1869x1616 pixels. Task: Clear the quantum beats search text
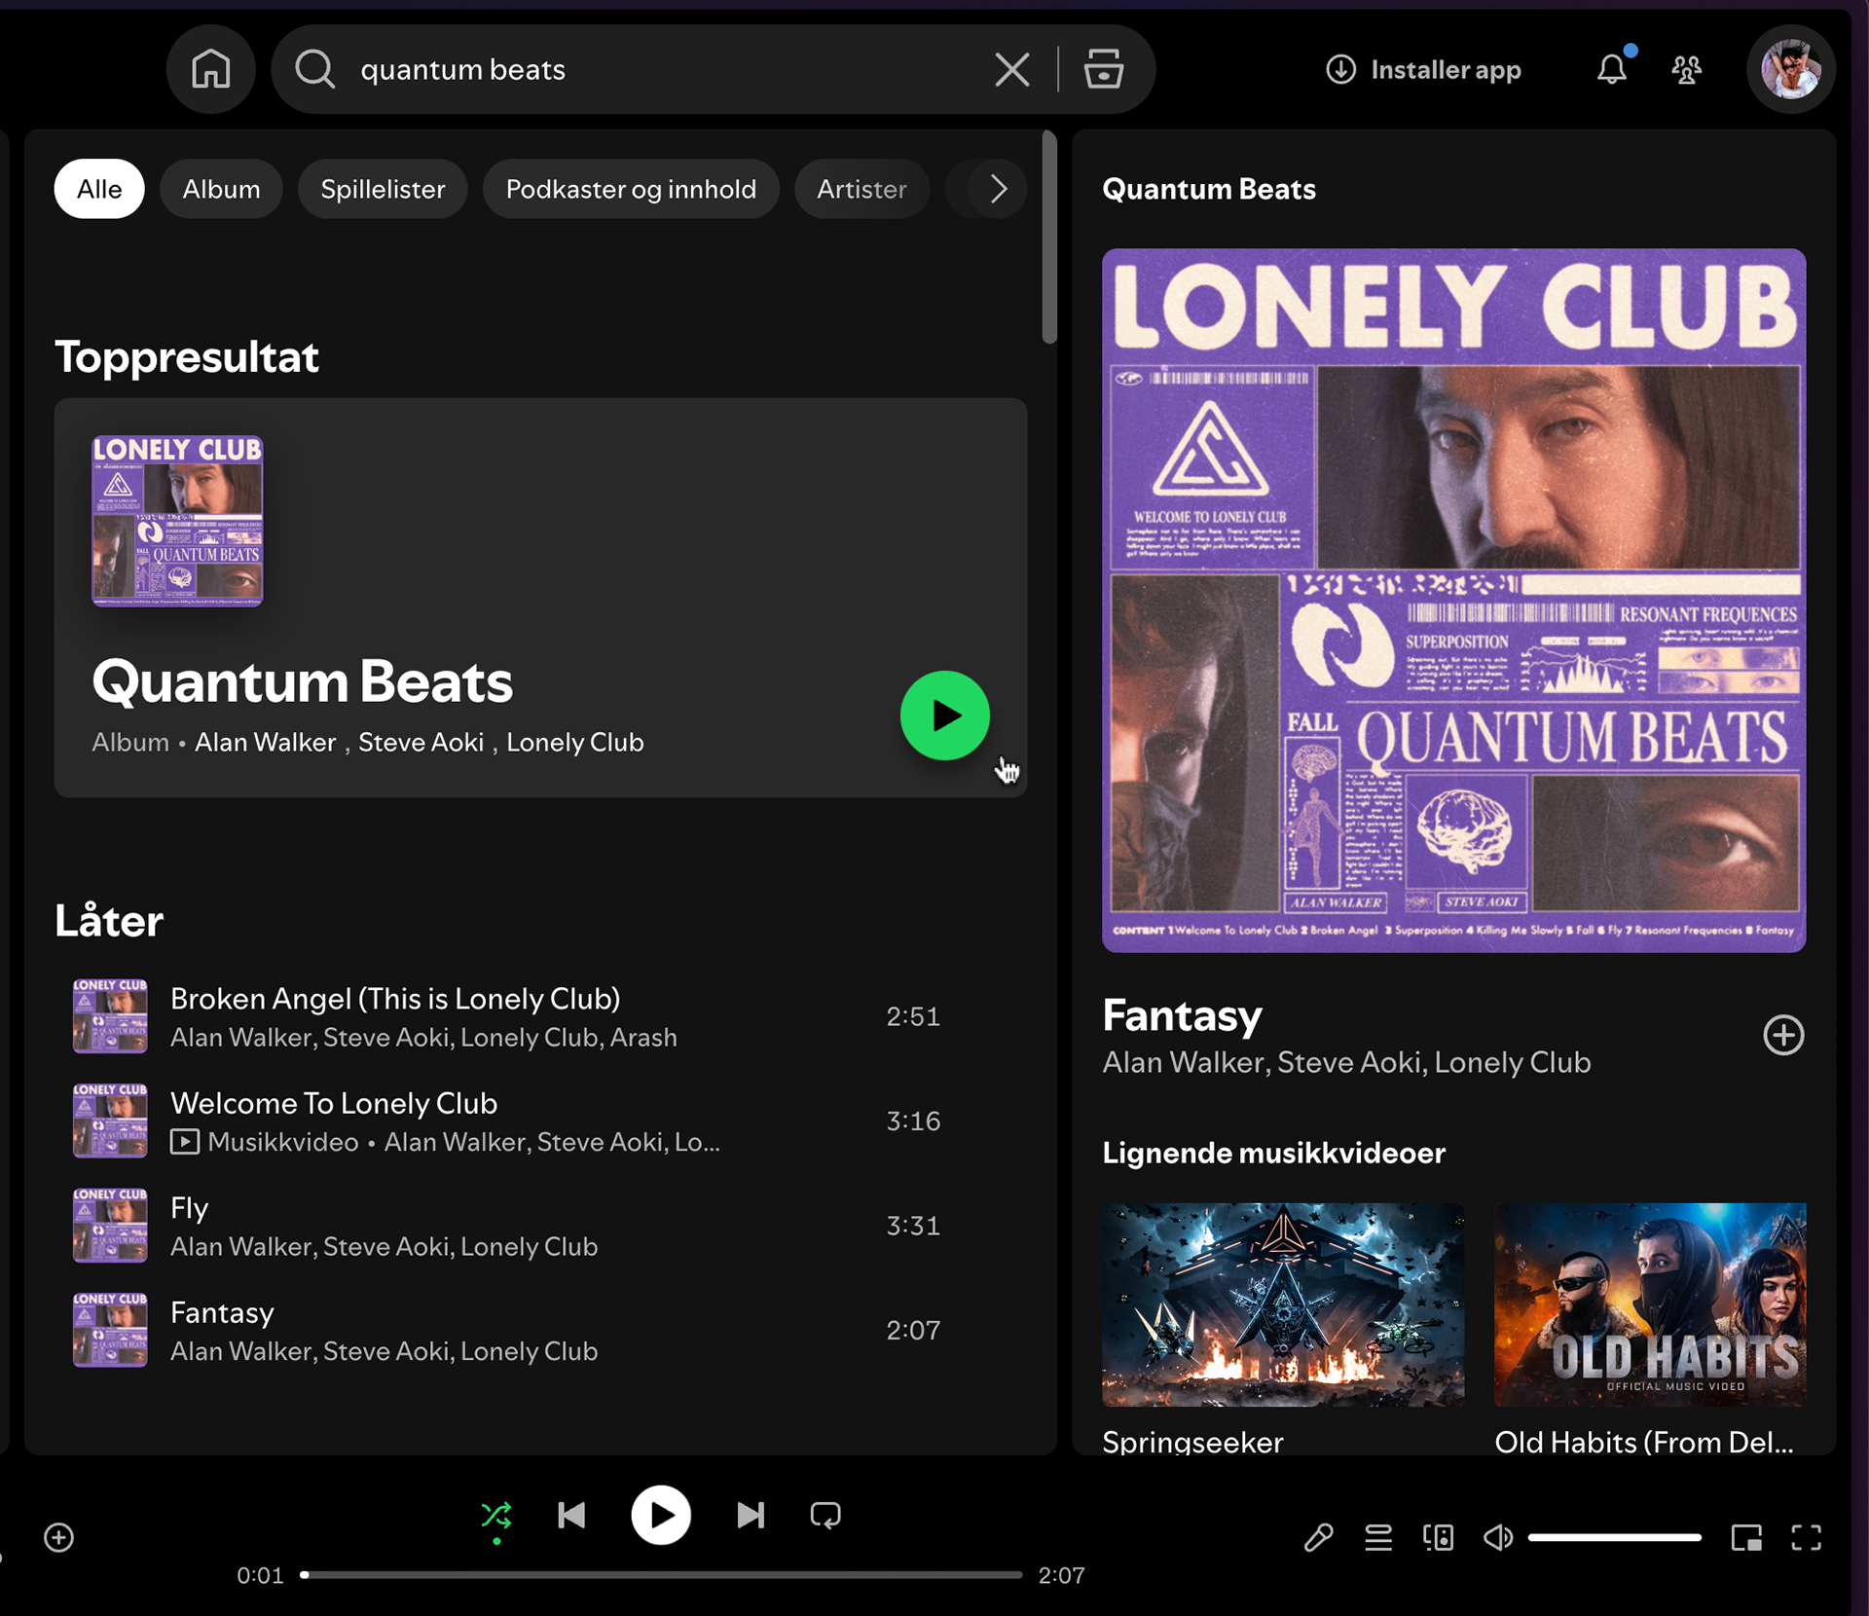pyautogui.click(x=1011, y=69)
